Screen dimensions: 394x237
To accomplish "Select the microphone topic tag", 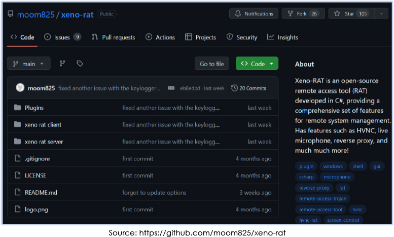I will click(337, 177).
